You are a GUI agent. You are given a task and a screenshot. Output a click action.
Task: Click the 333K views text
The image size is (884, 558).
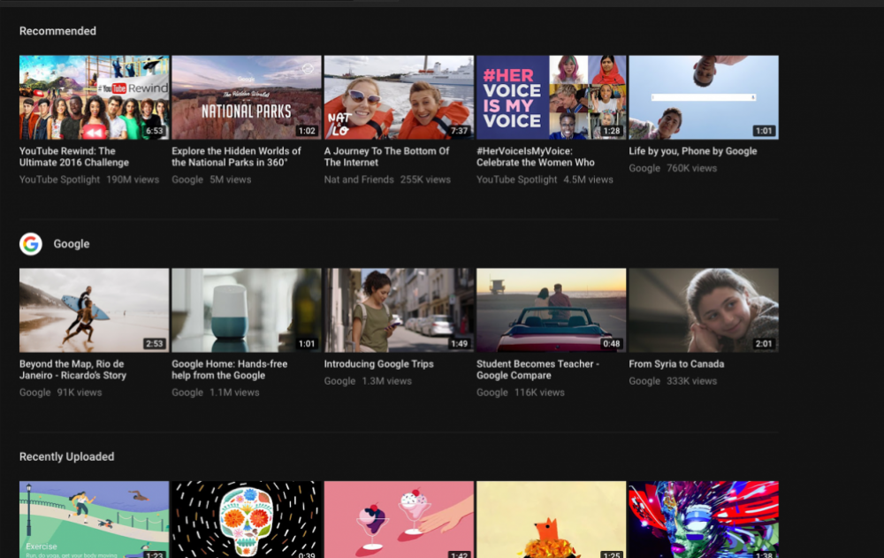(x=692, y=381)
